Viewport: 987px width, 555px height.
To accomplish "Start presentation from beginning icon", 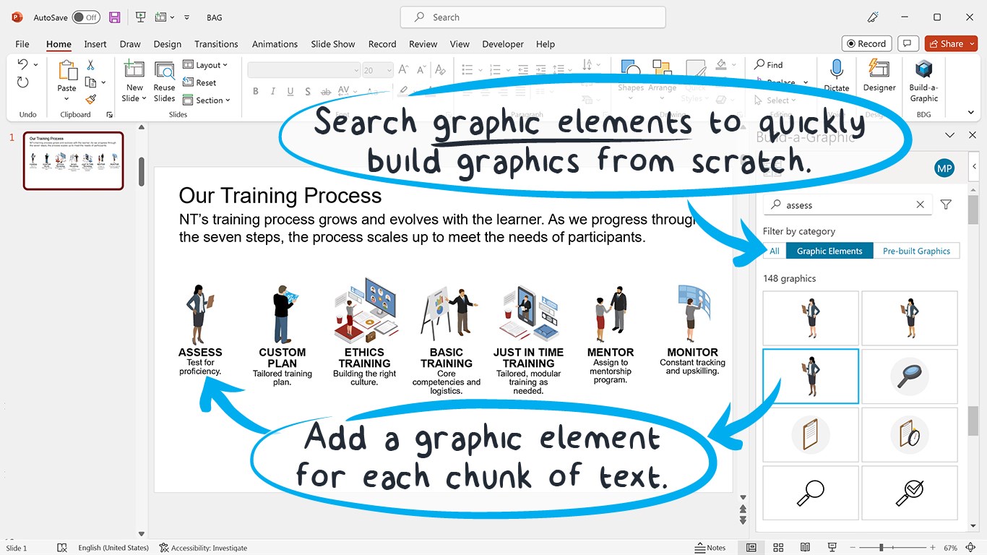I will (140, 17).
